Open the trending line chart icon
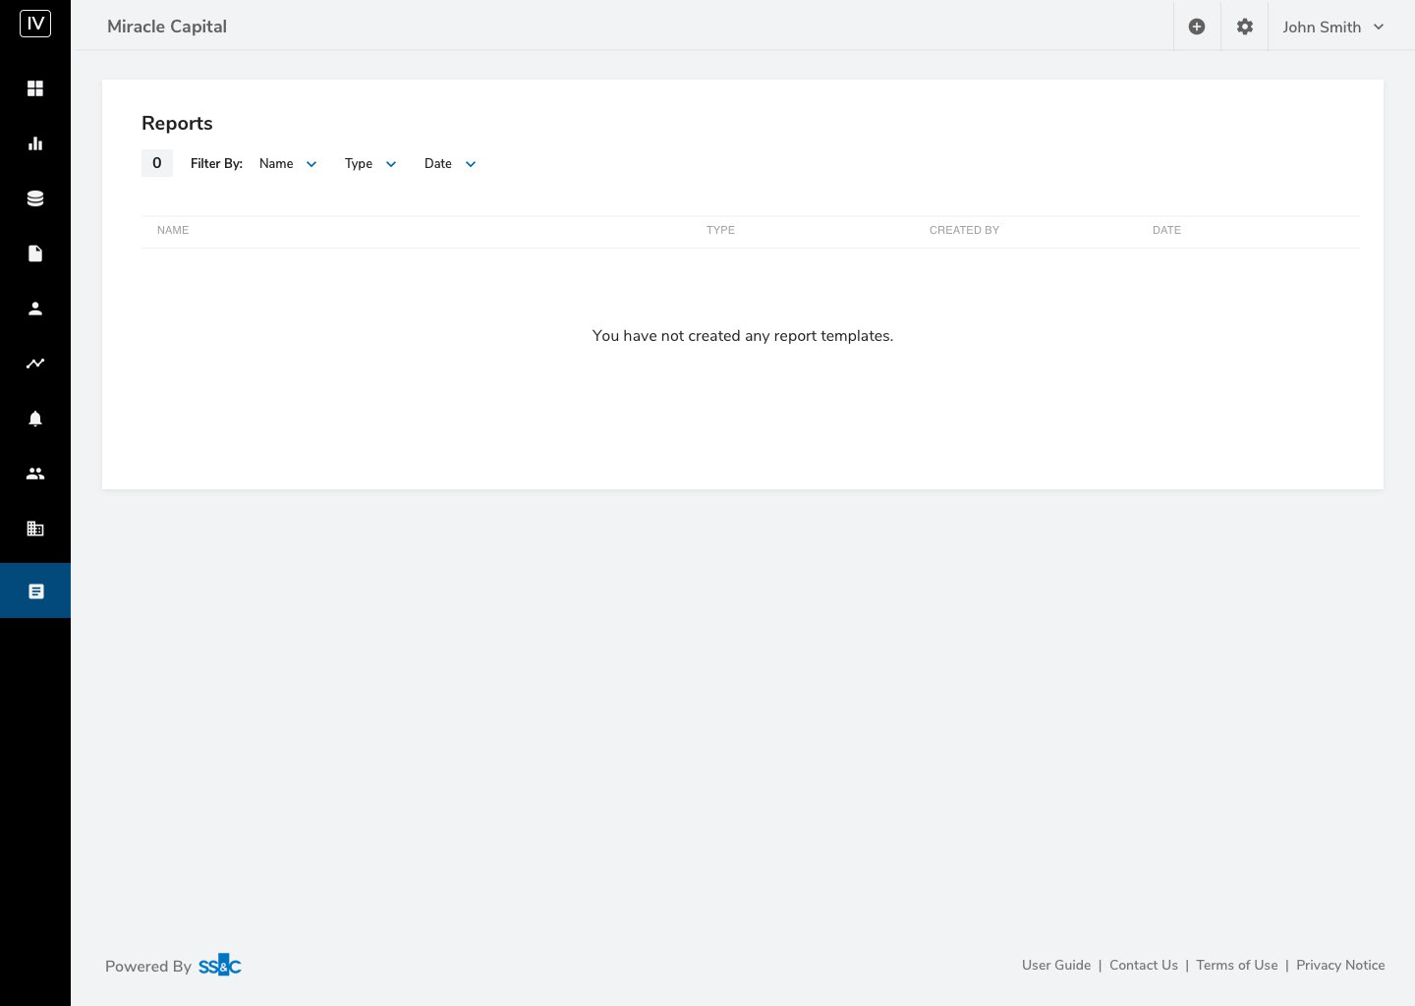1415x1006 pixels. point(35,363)
